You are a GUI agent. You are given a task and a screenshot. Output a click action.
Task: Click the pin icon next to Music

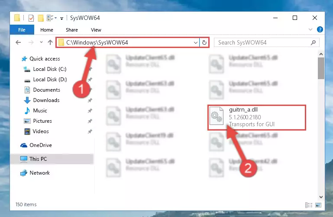click(x=90, y=111)
